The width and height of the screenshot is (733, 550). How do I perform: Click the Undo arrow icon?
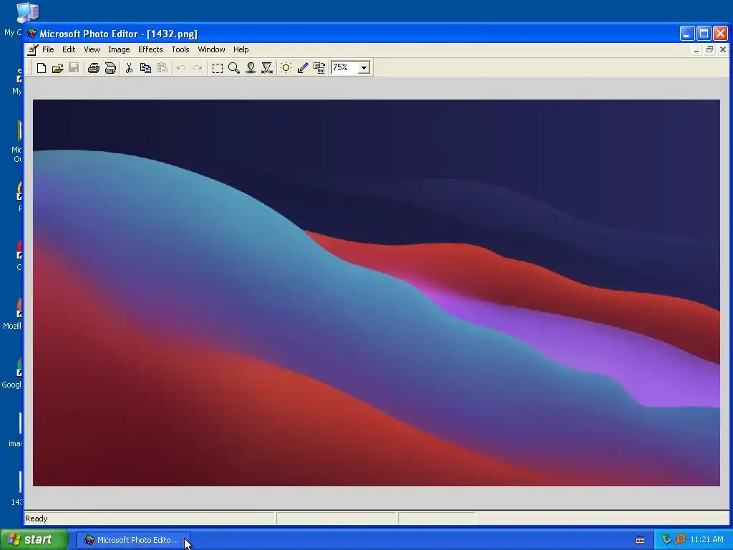tap(181, 68)
